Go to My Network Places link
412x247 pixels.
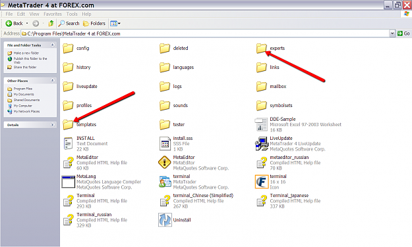pyautogui.click(x=24, y=112)
